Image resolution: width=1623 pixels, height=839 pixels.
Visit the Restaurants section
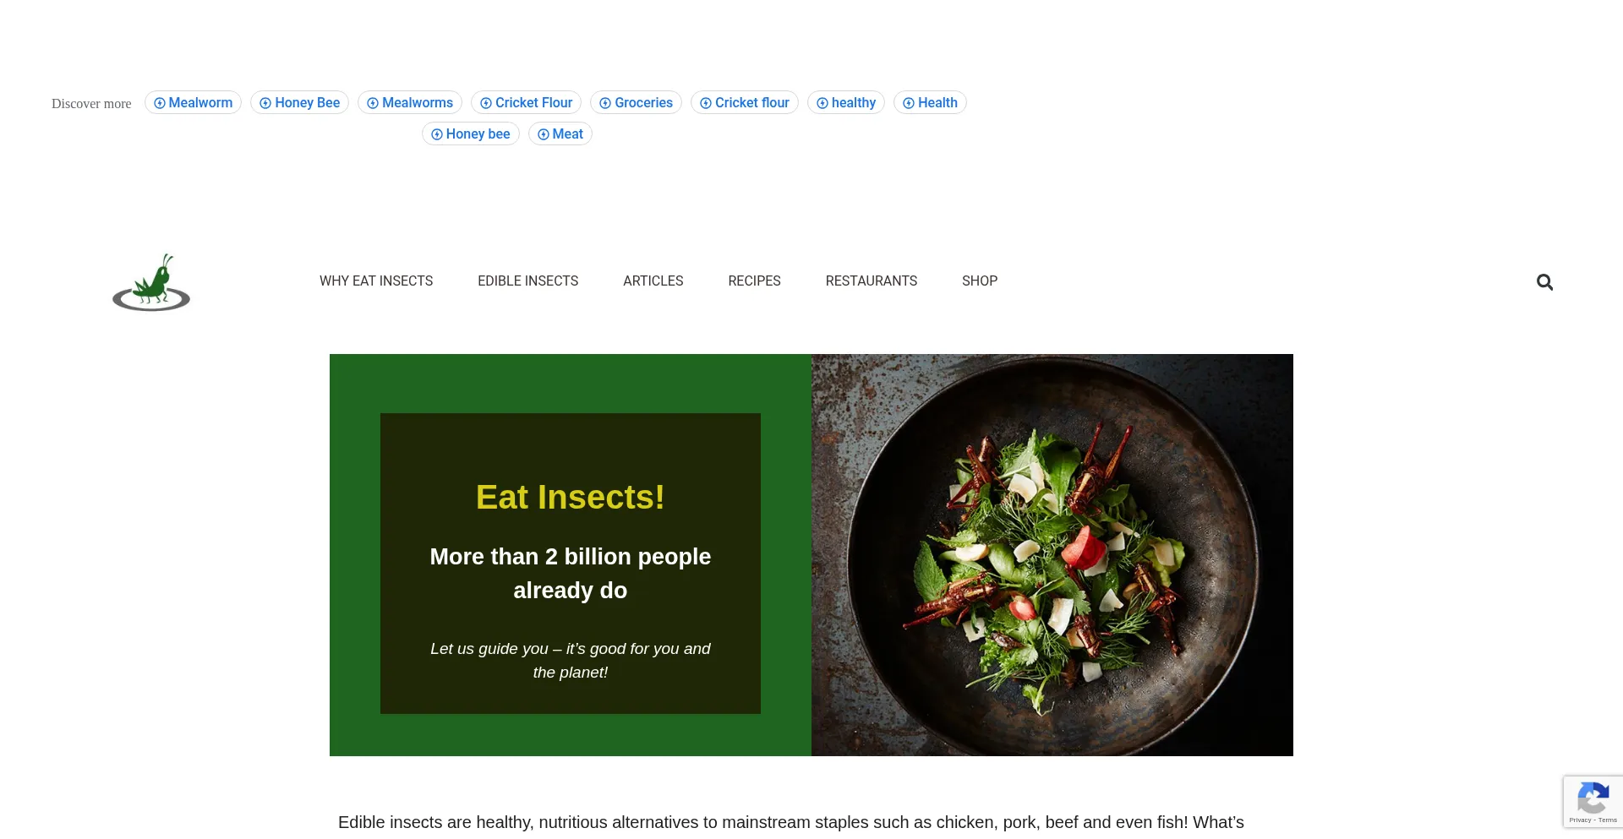[x=872, y=281]
